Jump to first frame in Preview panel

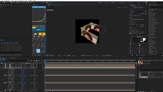133,7
